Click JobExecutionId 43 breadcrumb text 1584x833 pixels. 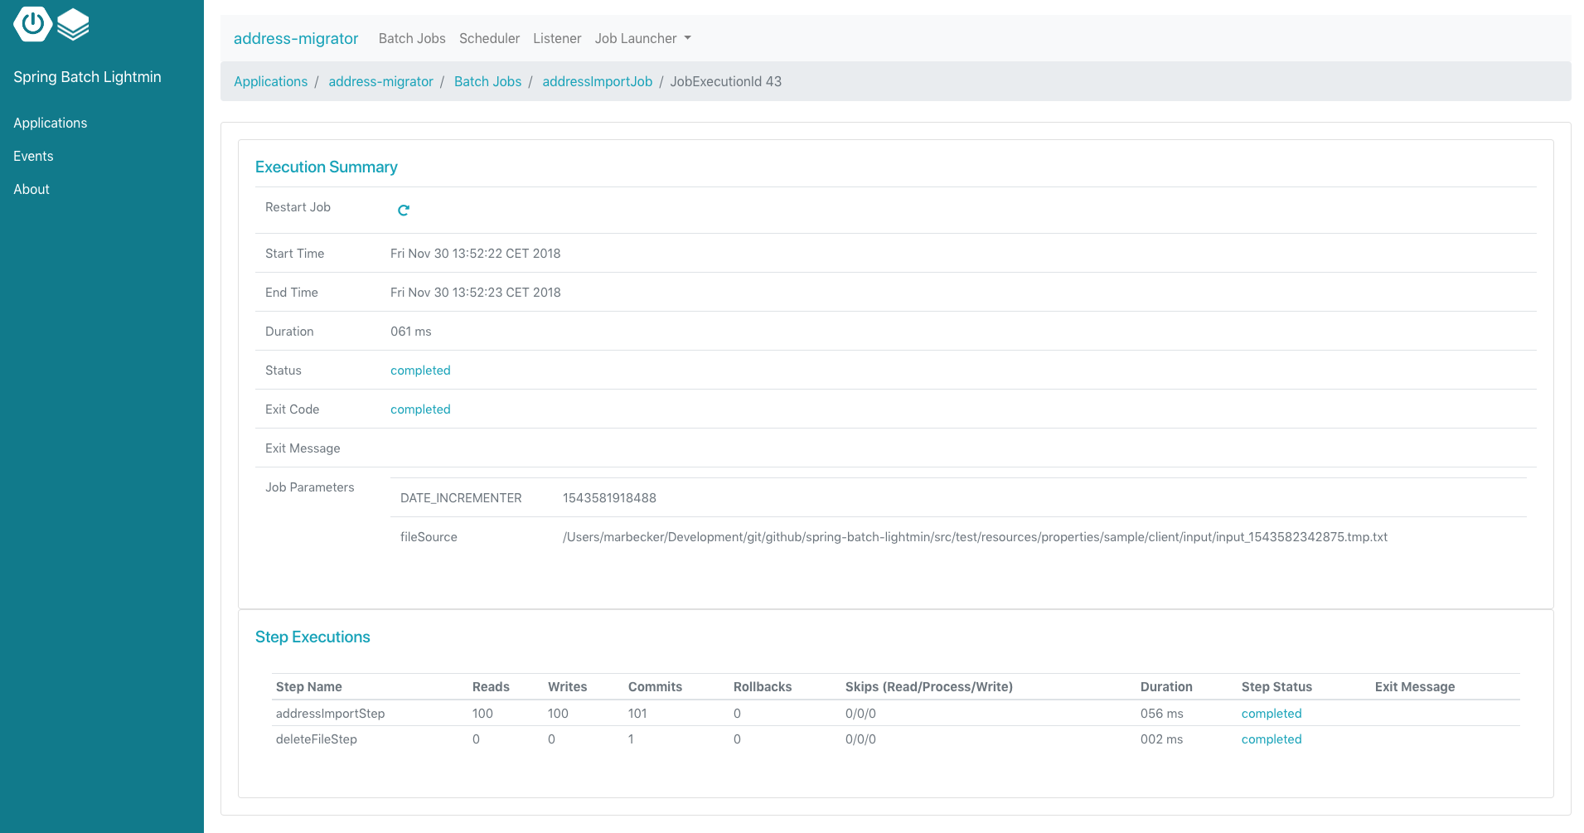(x=725, y=81)
